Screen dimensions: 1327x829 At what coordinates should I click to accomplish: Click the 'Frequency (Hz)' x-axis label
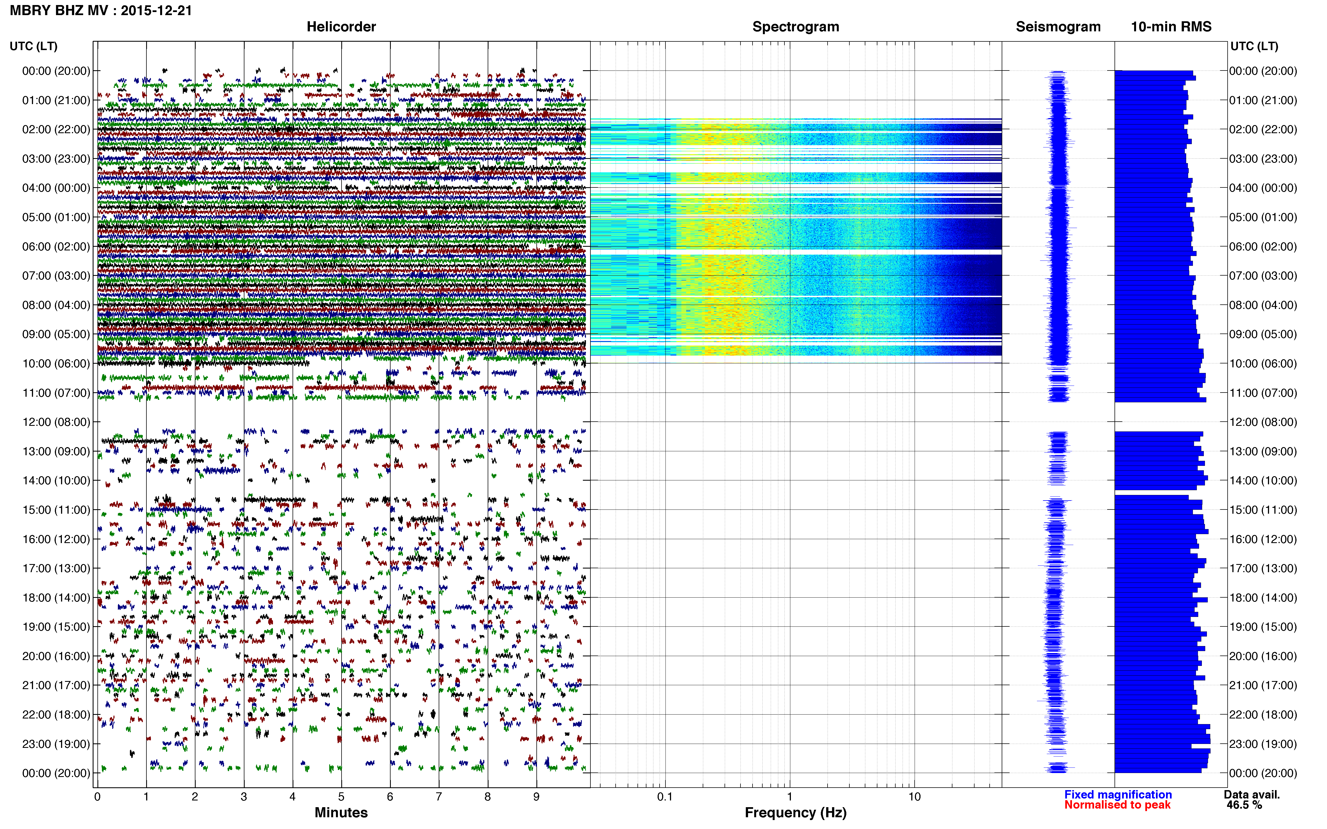click(795, 812)
